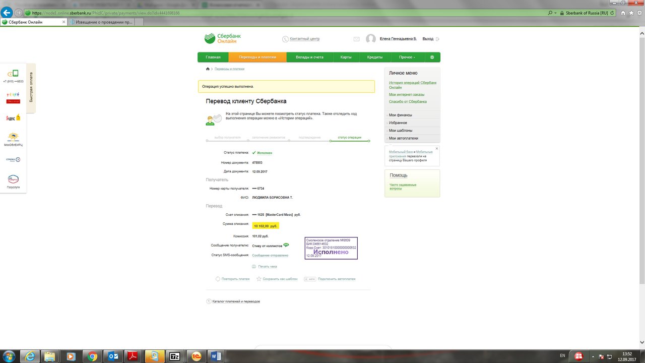The height and width of the screenshot is (363, 645).
Task: Expand the Мои финансы section
Action: tap(412, 115)
